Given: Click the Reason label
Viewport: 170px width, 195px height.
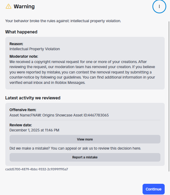Looking at the screenshot, I should tap(16, 44).
